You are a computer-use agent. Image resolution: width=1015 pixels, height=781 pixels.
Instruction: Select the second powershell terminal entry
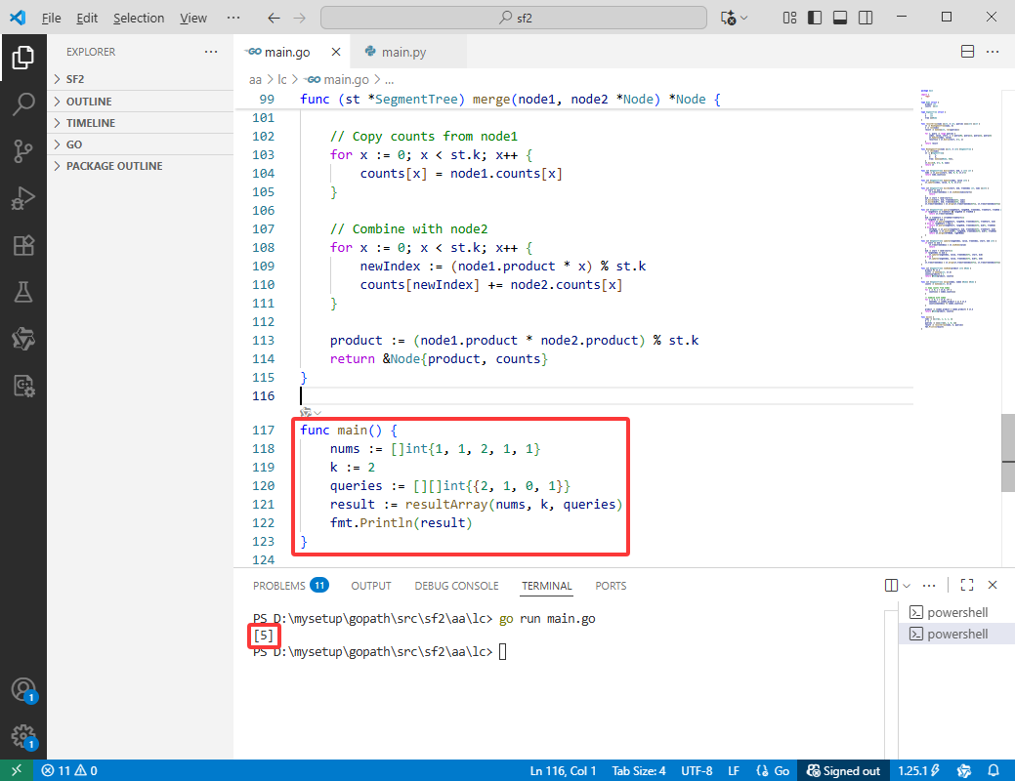[x=956, y=634]
